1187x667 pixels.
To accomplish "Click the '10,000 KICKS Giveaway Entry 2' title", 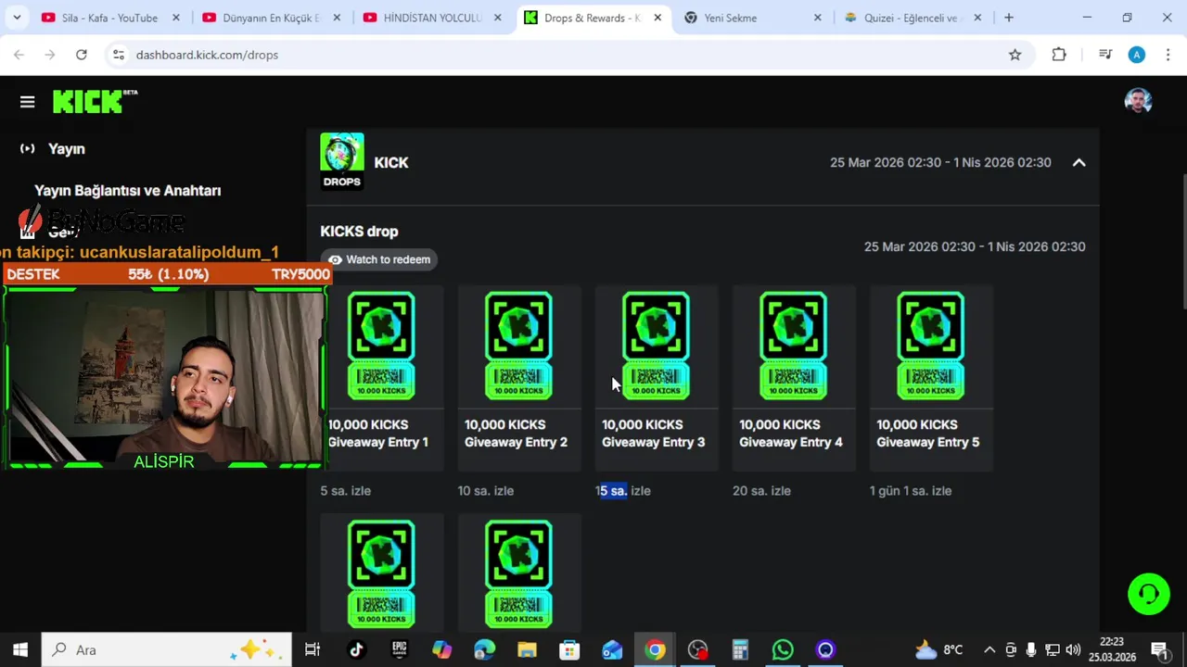I will 516,434.
